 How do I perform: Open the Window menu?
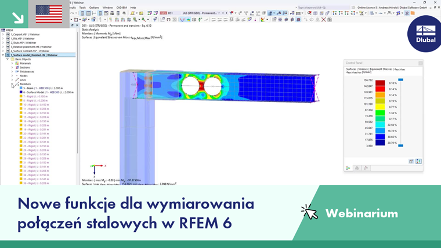[x=107, y=8]
